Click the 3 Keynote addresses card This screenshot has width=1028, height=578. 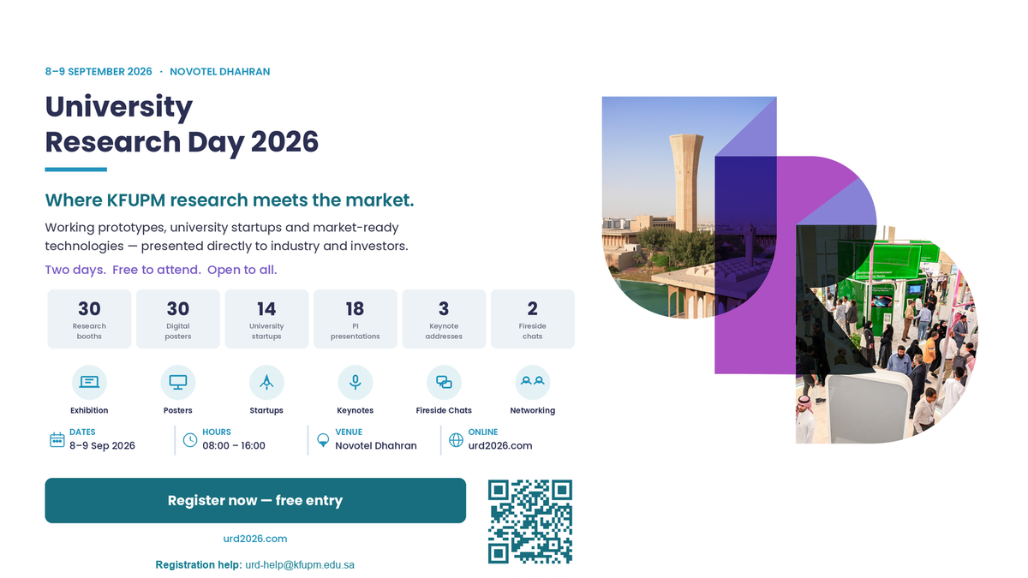coord(444,319)
